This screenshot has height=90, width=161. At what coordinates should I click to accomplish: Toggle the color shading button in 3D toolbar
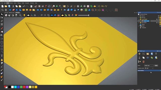pyautogui.click(x=76, y=15)
